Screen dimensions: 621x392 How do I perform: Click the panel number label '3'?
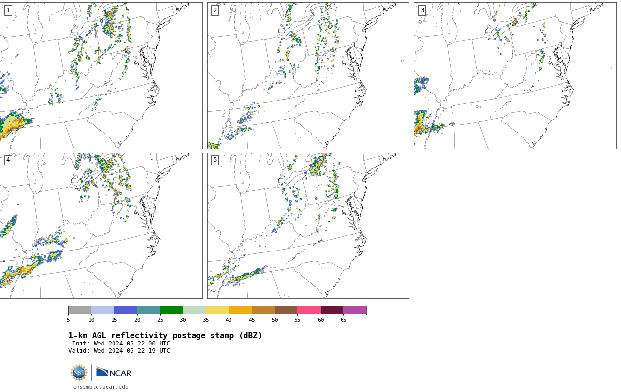[x=422, y=10]
